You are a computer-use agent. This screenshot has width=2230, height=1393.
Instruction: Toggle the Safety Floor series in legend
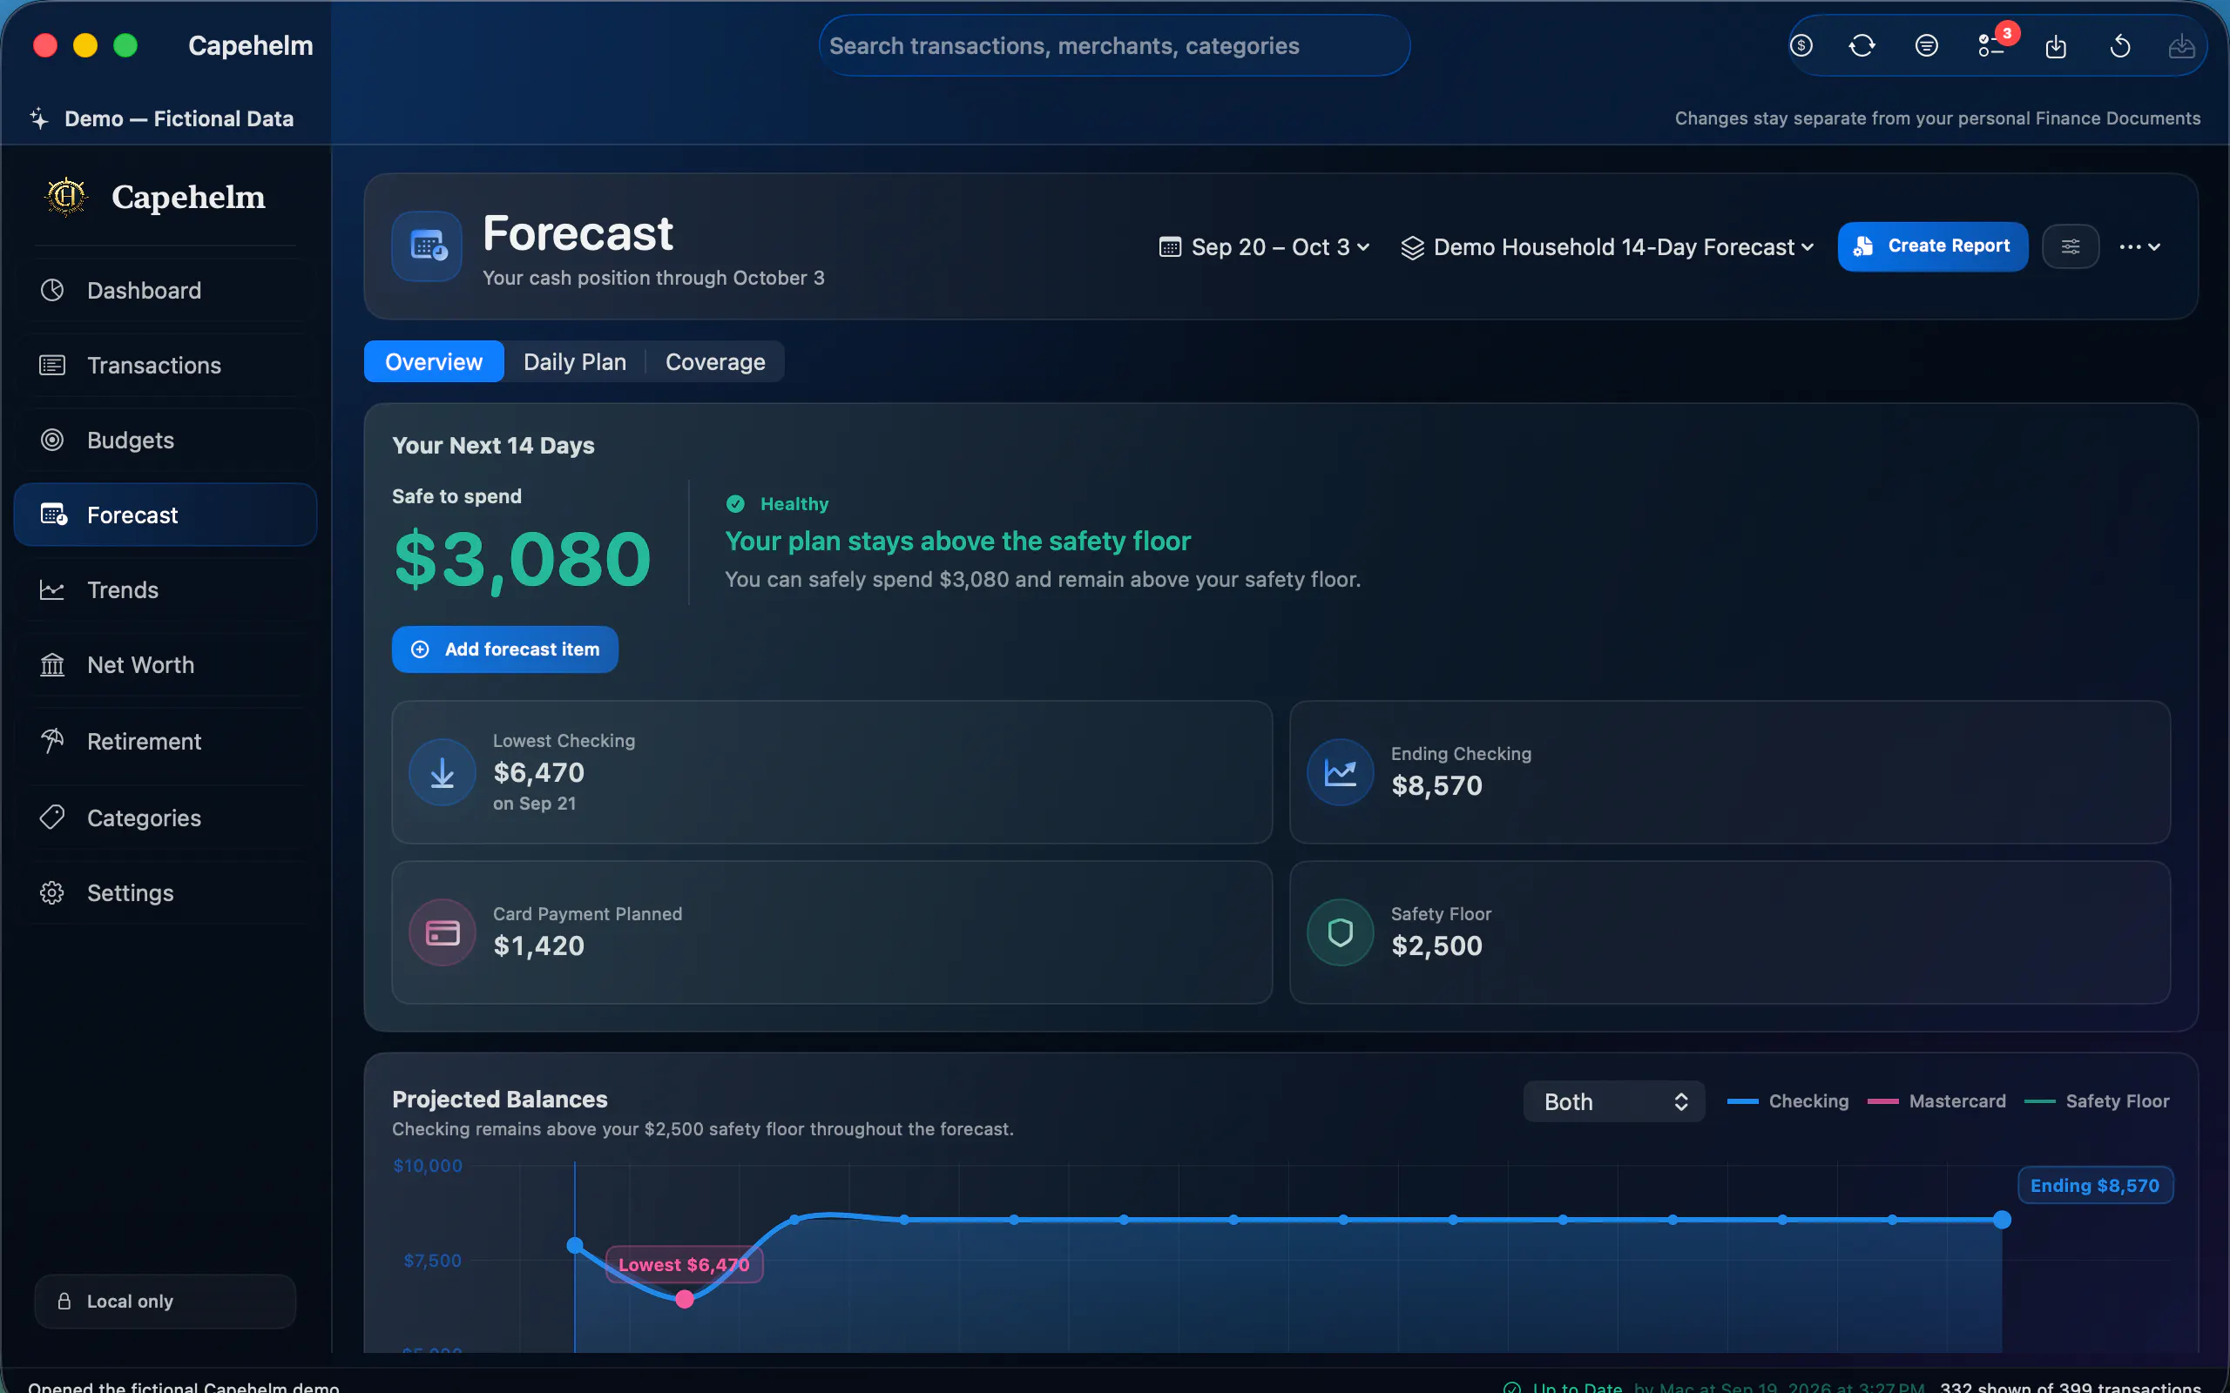pyautogui.click(x=2097, y=1101)
